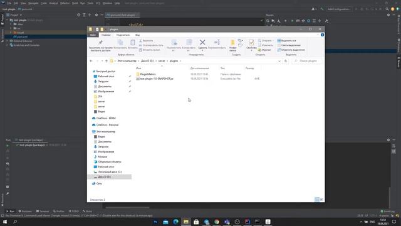Viewport: 401px width, 226px height.
Task: Open the Файл tab in Explorer
Action: pyautogui.click(x=93, y=35)
